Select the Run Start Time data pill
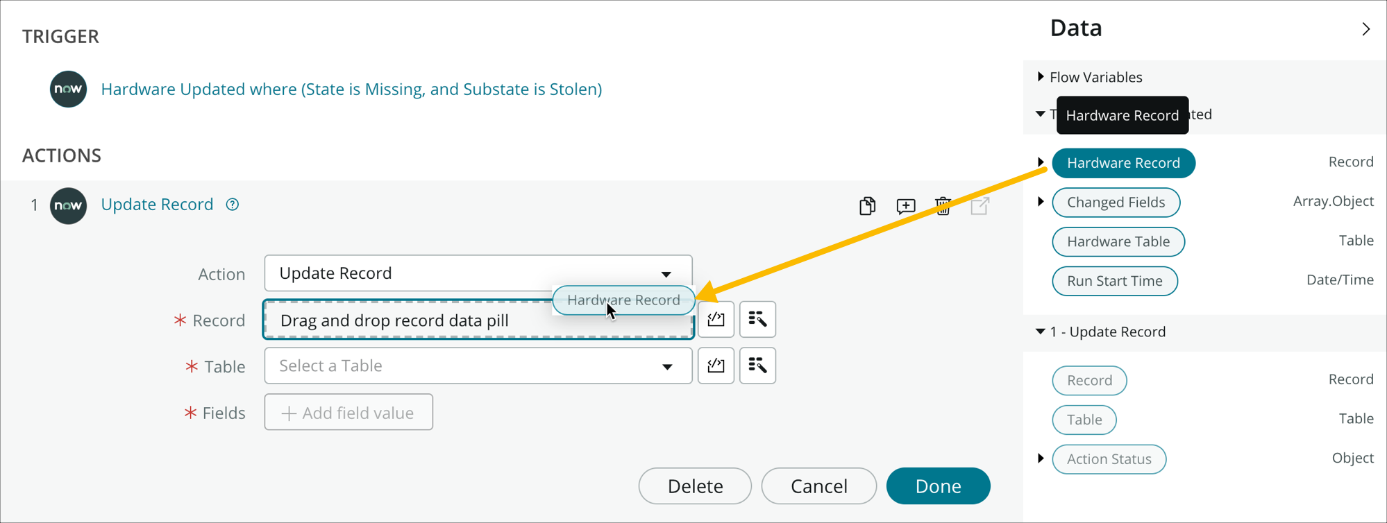 1114,281
